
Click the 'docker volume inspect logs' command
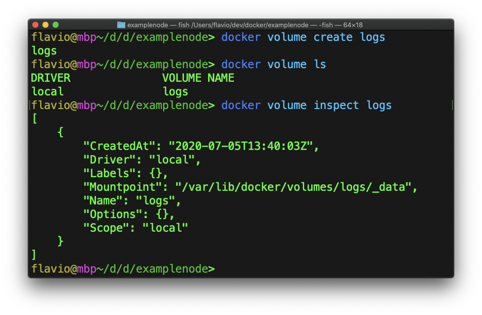[x=306, y=106]
